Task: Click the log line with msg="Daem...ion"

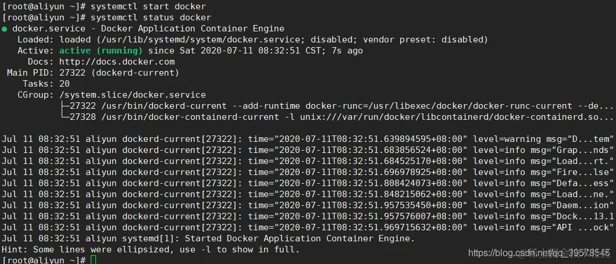Action: coord(308,205)
